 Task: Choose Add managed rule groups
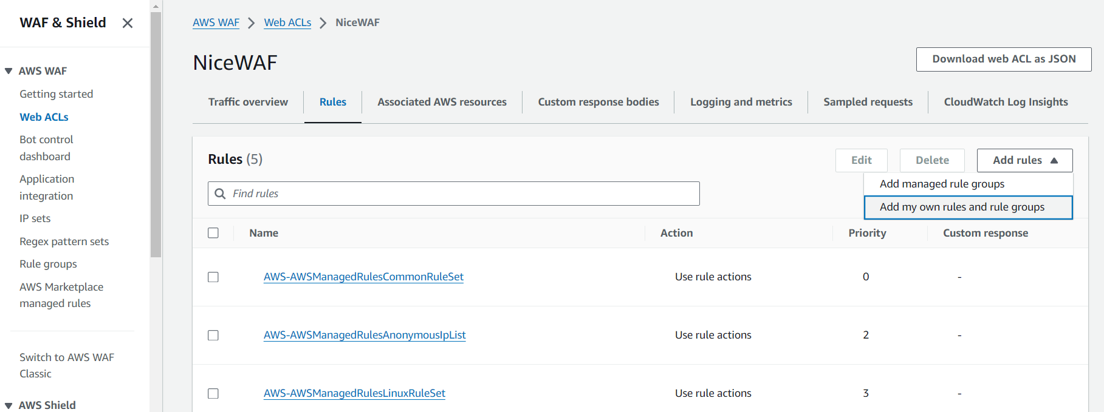click(x=968, y=184)
